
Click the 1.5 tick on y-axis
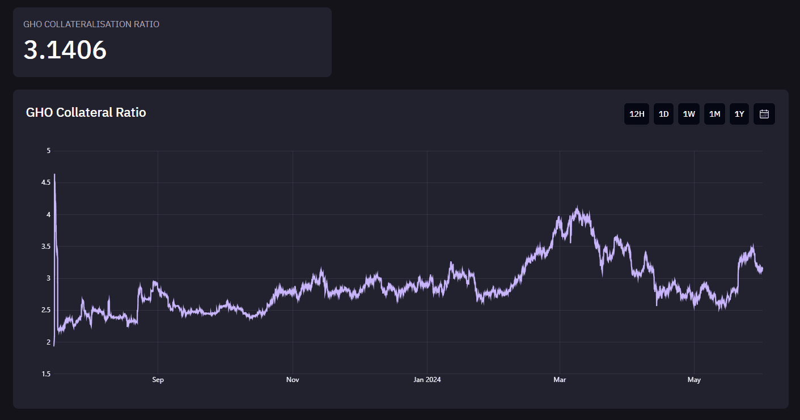(x=46, y=374)
